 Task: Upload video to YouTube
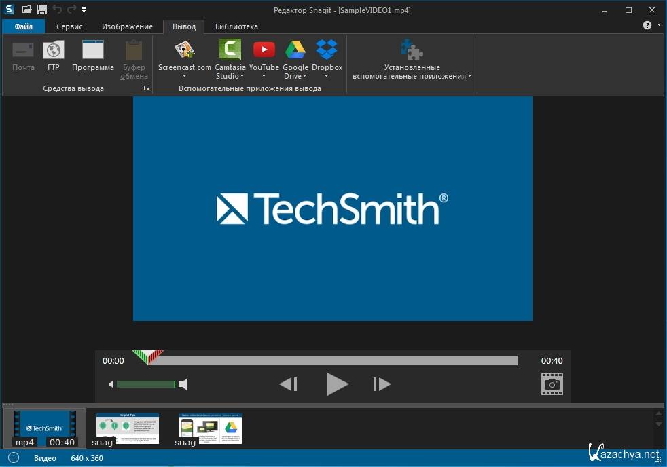pyautogui.click(x=264, y=51)
